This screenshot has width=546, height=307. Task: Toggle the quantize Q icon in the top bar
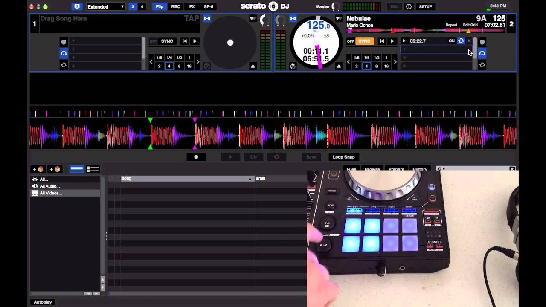tap(77, 6)
